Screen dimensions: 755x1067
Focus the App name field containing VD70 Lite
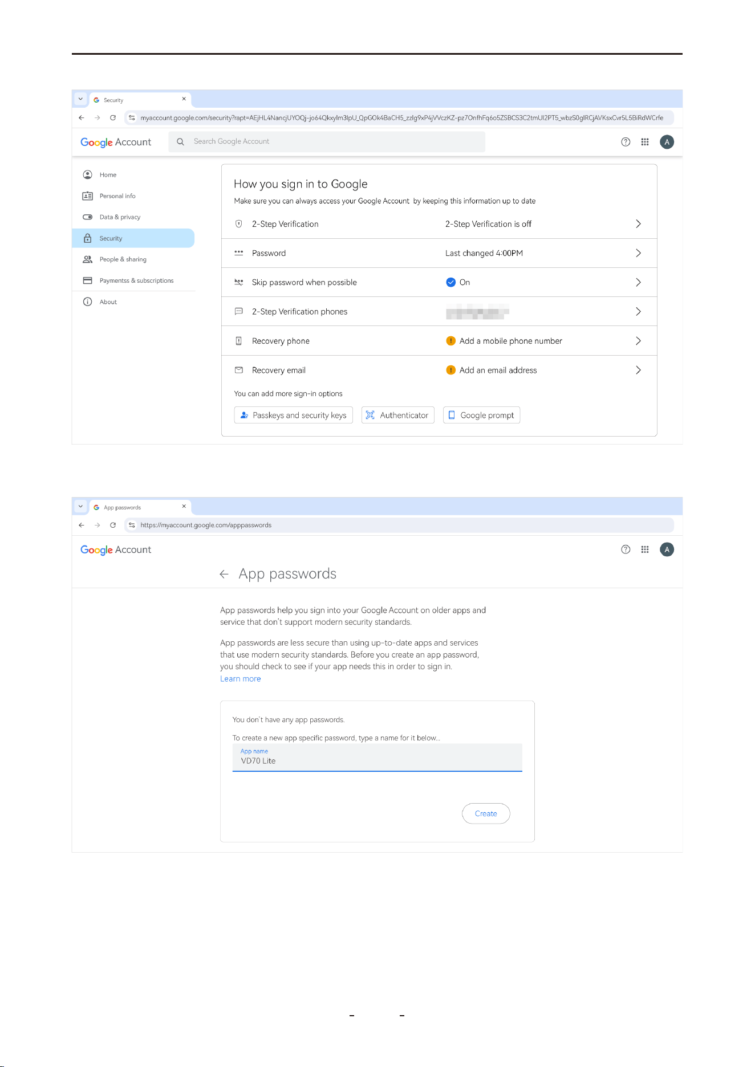click(377, 758)
